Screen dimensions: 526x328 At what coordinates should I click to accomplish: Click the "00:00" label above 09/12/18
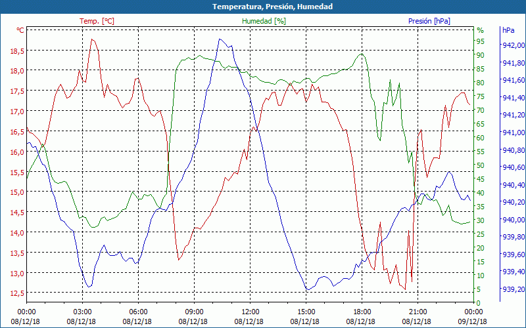point(473,312)
